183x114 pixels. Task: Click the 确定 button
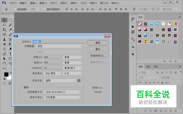point(98,43)
